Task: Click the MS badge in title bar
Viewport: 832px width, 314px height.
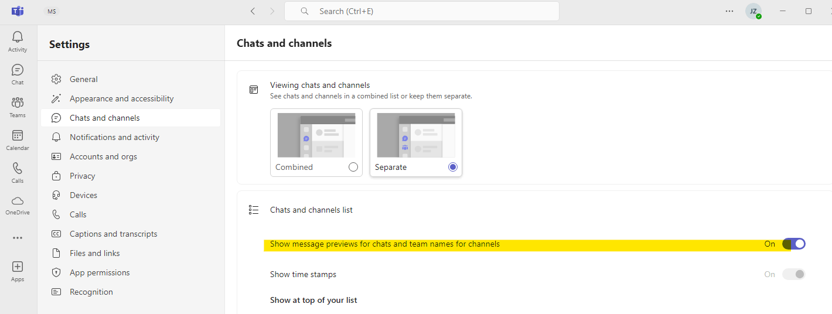Action: tap(52, 11)
